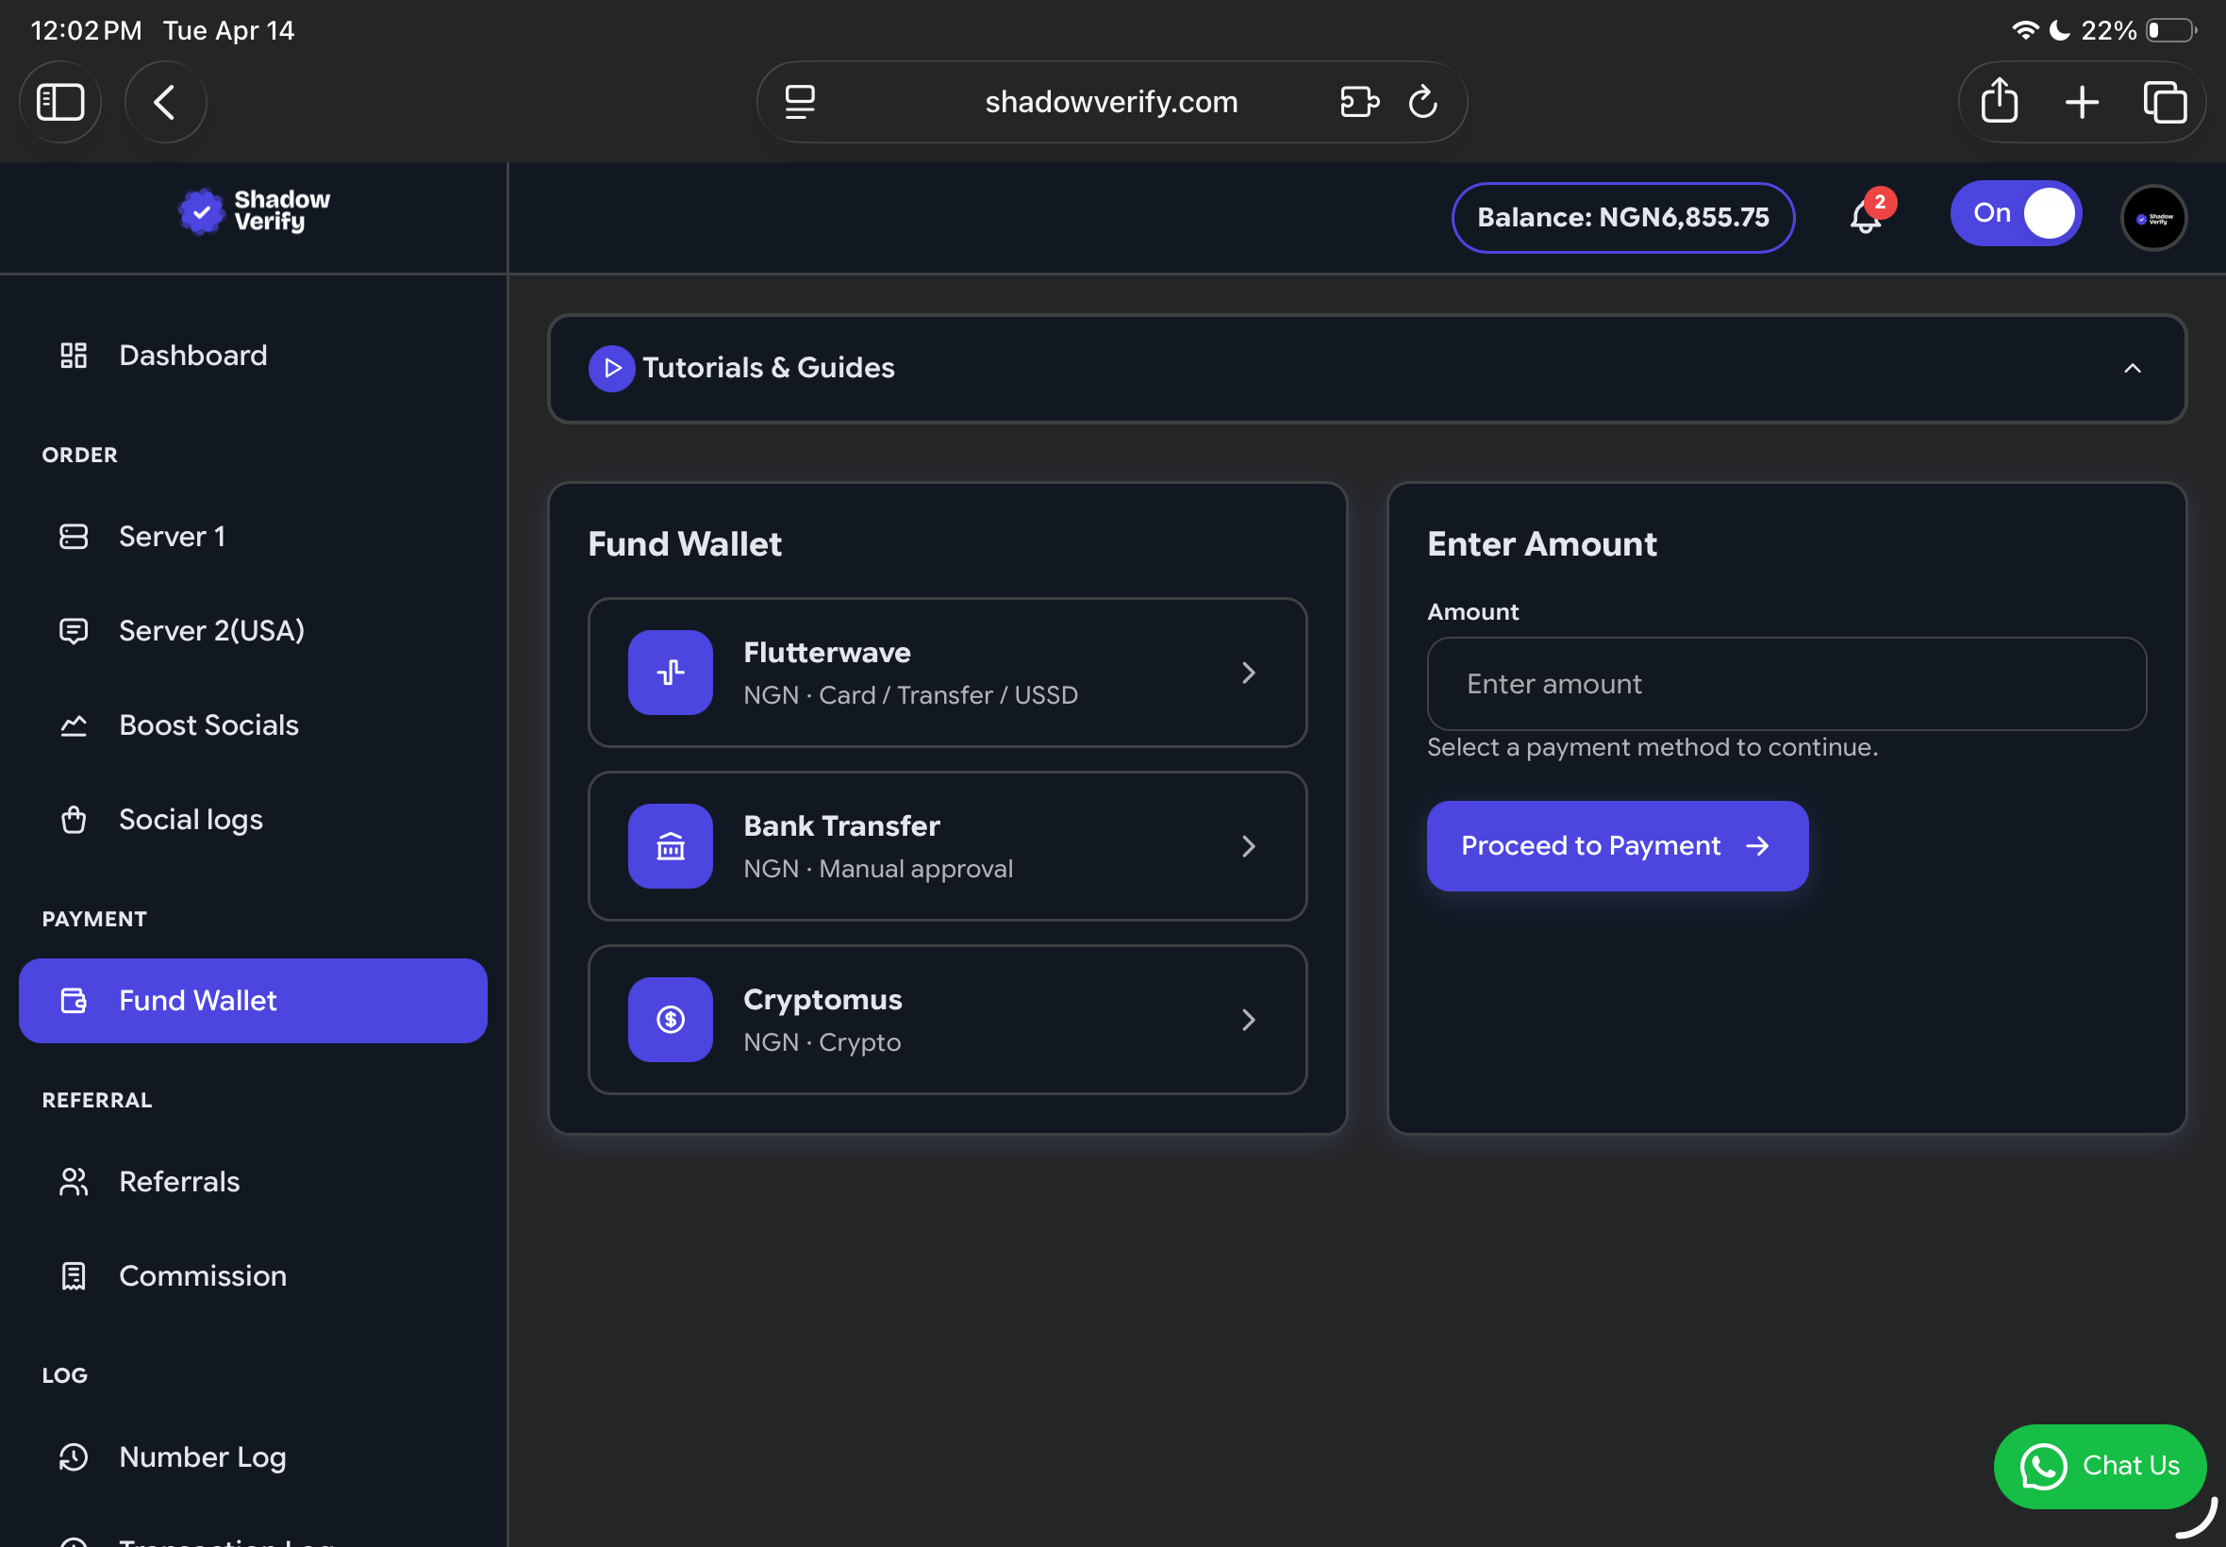Collapse the Tutorials & Guides panel

click(x=2132, y=368)
